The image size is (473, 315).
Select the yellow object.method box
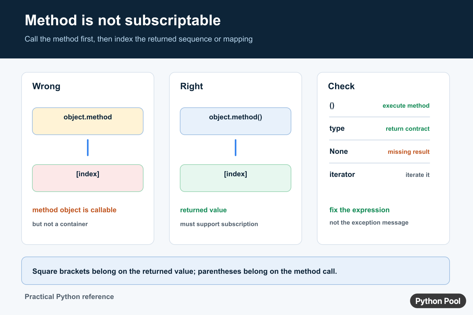[88, 121]
